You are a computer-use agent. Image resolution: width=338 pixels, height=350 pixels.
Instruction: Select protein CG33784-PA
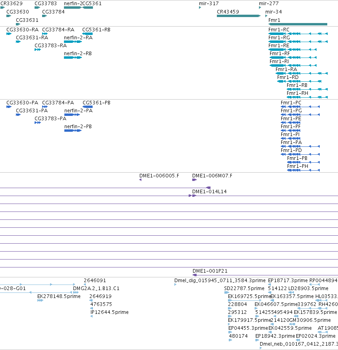click(x=45, y=107)
